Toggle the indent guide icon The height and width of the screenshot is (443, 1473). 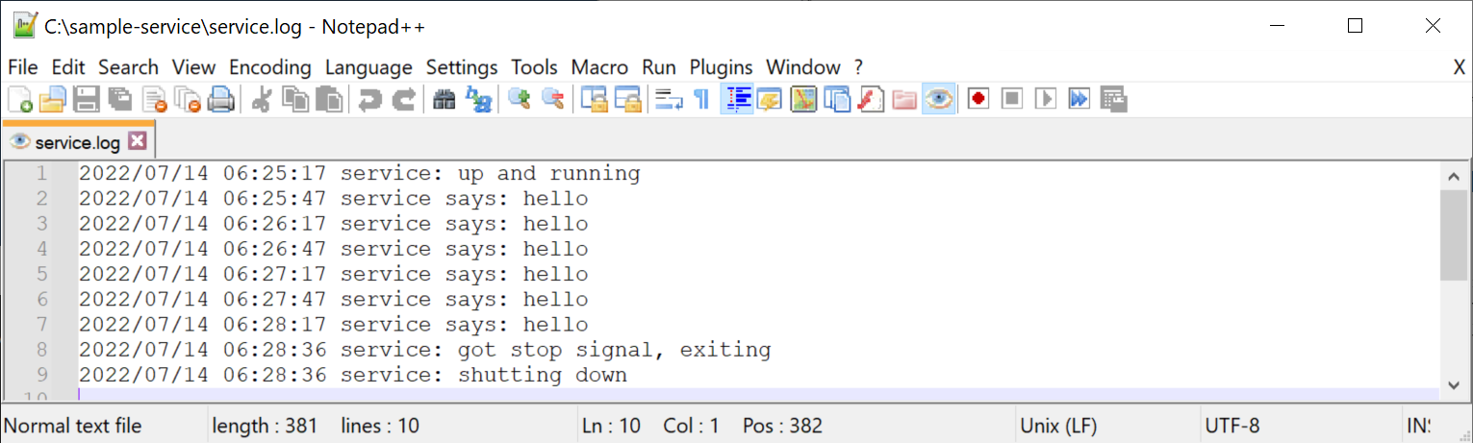[738, 99]
